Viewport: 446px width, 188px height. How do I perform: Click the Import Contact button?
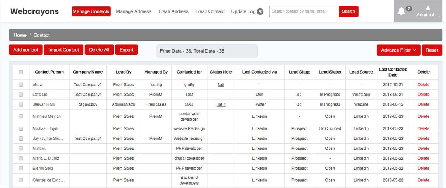coord(63,50)
